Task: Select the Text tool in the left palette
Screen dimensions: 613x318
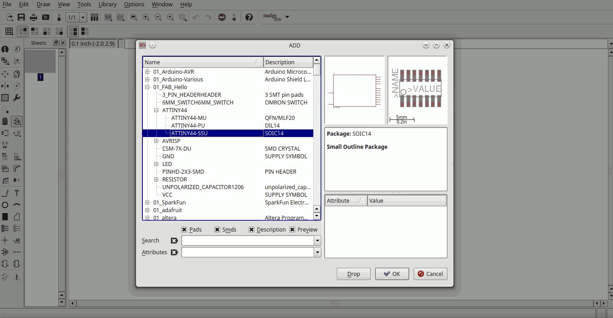Action: click(x=17, y=193)
